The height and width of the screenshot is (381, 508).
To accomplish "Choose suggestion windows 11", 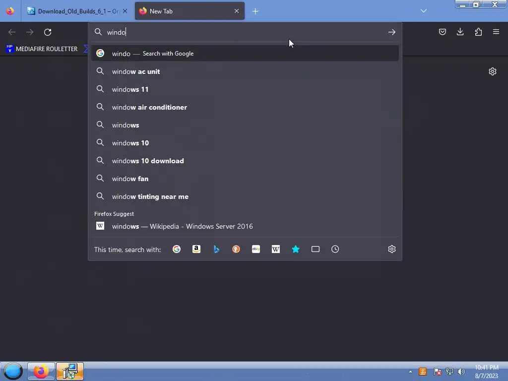I will click(x=245, y=89).
